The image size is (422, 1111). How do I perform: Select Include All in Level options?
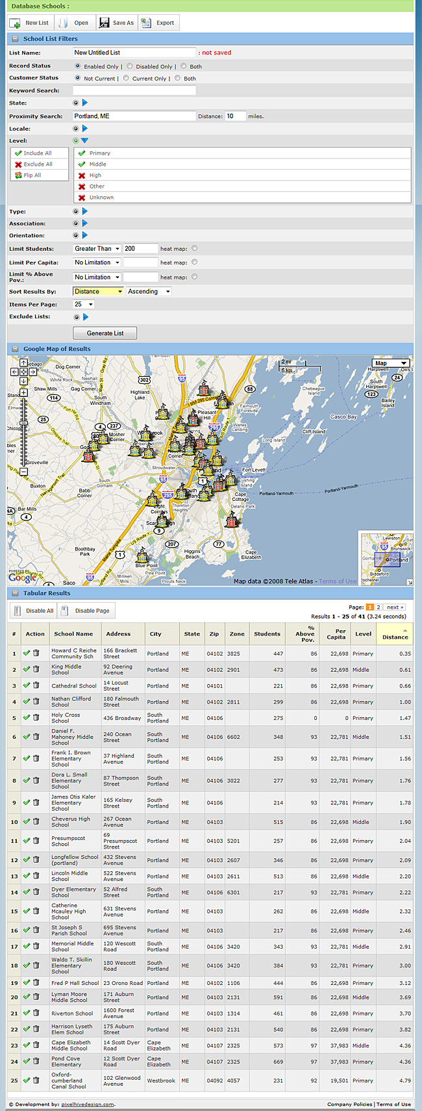pyautogui.click(x=39, y=153)
